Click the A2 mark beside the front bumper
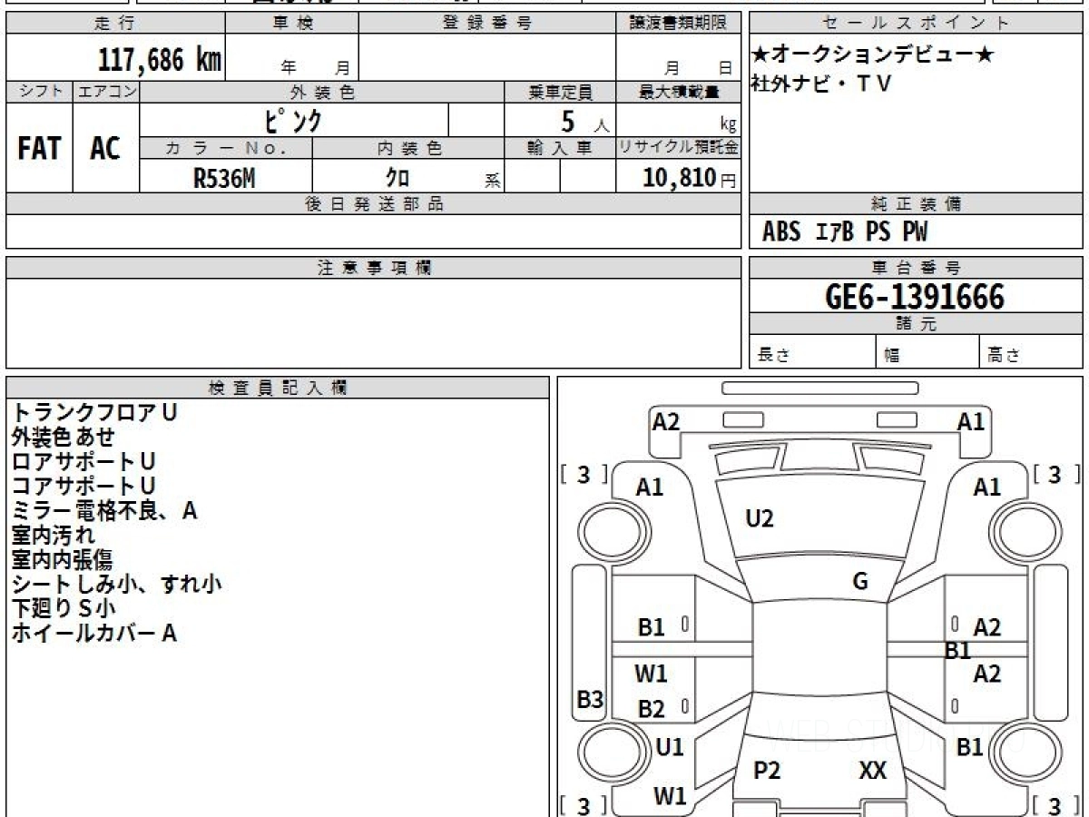The height and width of the screenshot is (817, 1089). coord(666,421)
